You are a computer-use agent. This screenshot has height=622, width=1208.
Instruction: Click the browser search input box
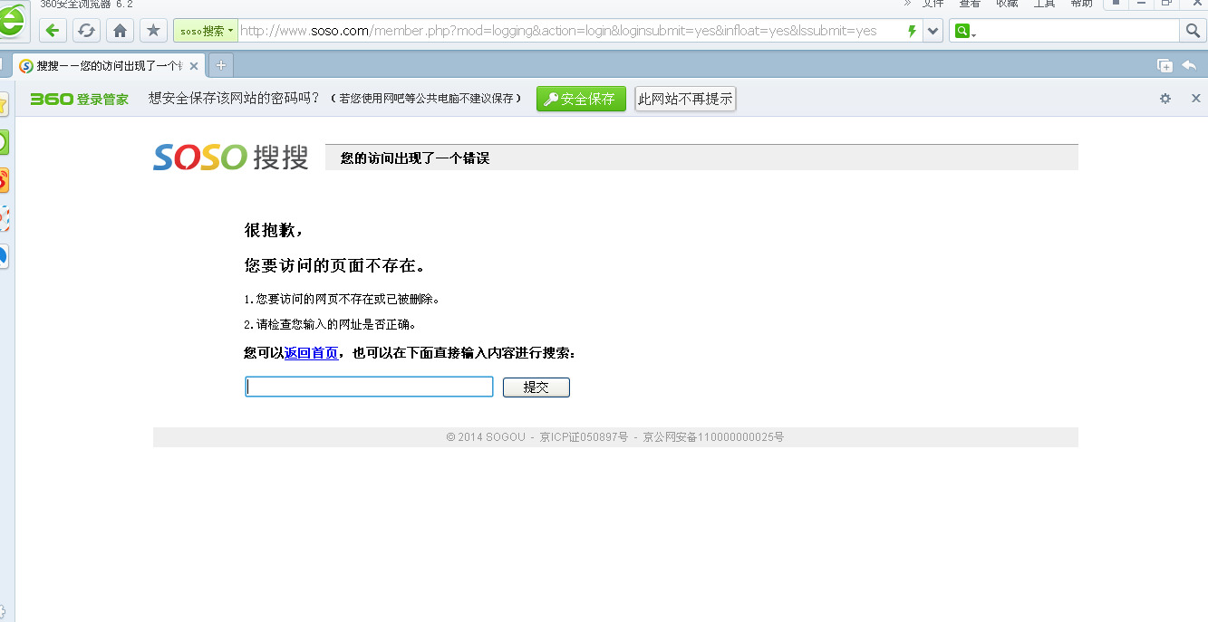tap(1078, 31)
